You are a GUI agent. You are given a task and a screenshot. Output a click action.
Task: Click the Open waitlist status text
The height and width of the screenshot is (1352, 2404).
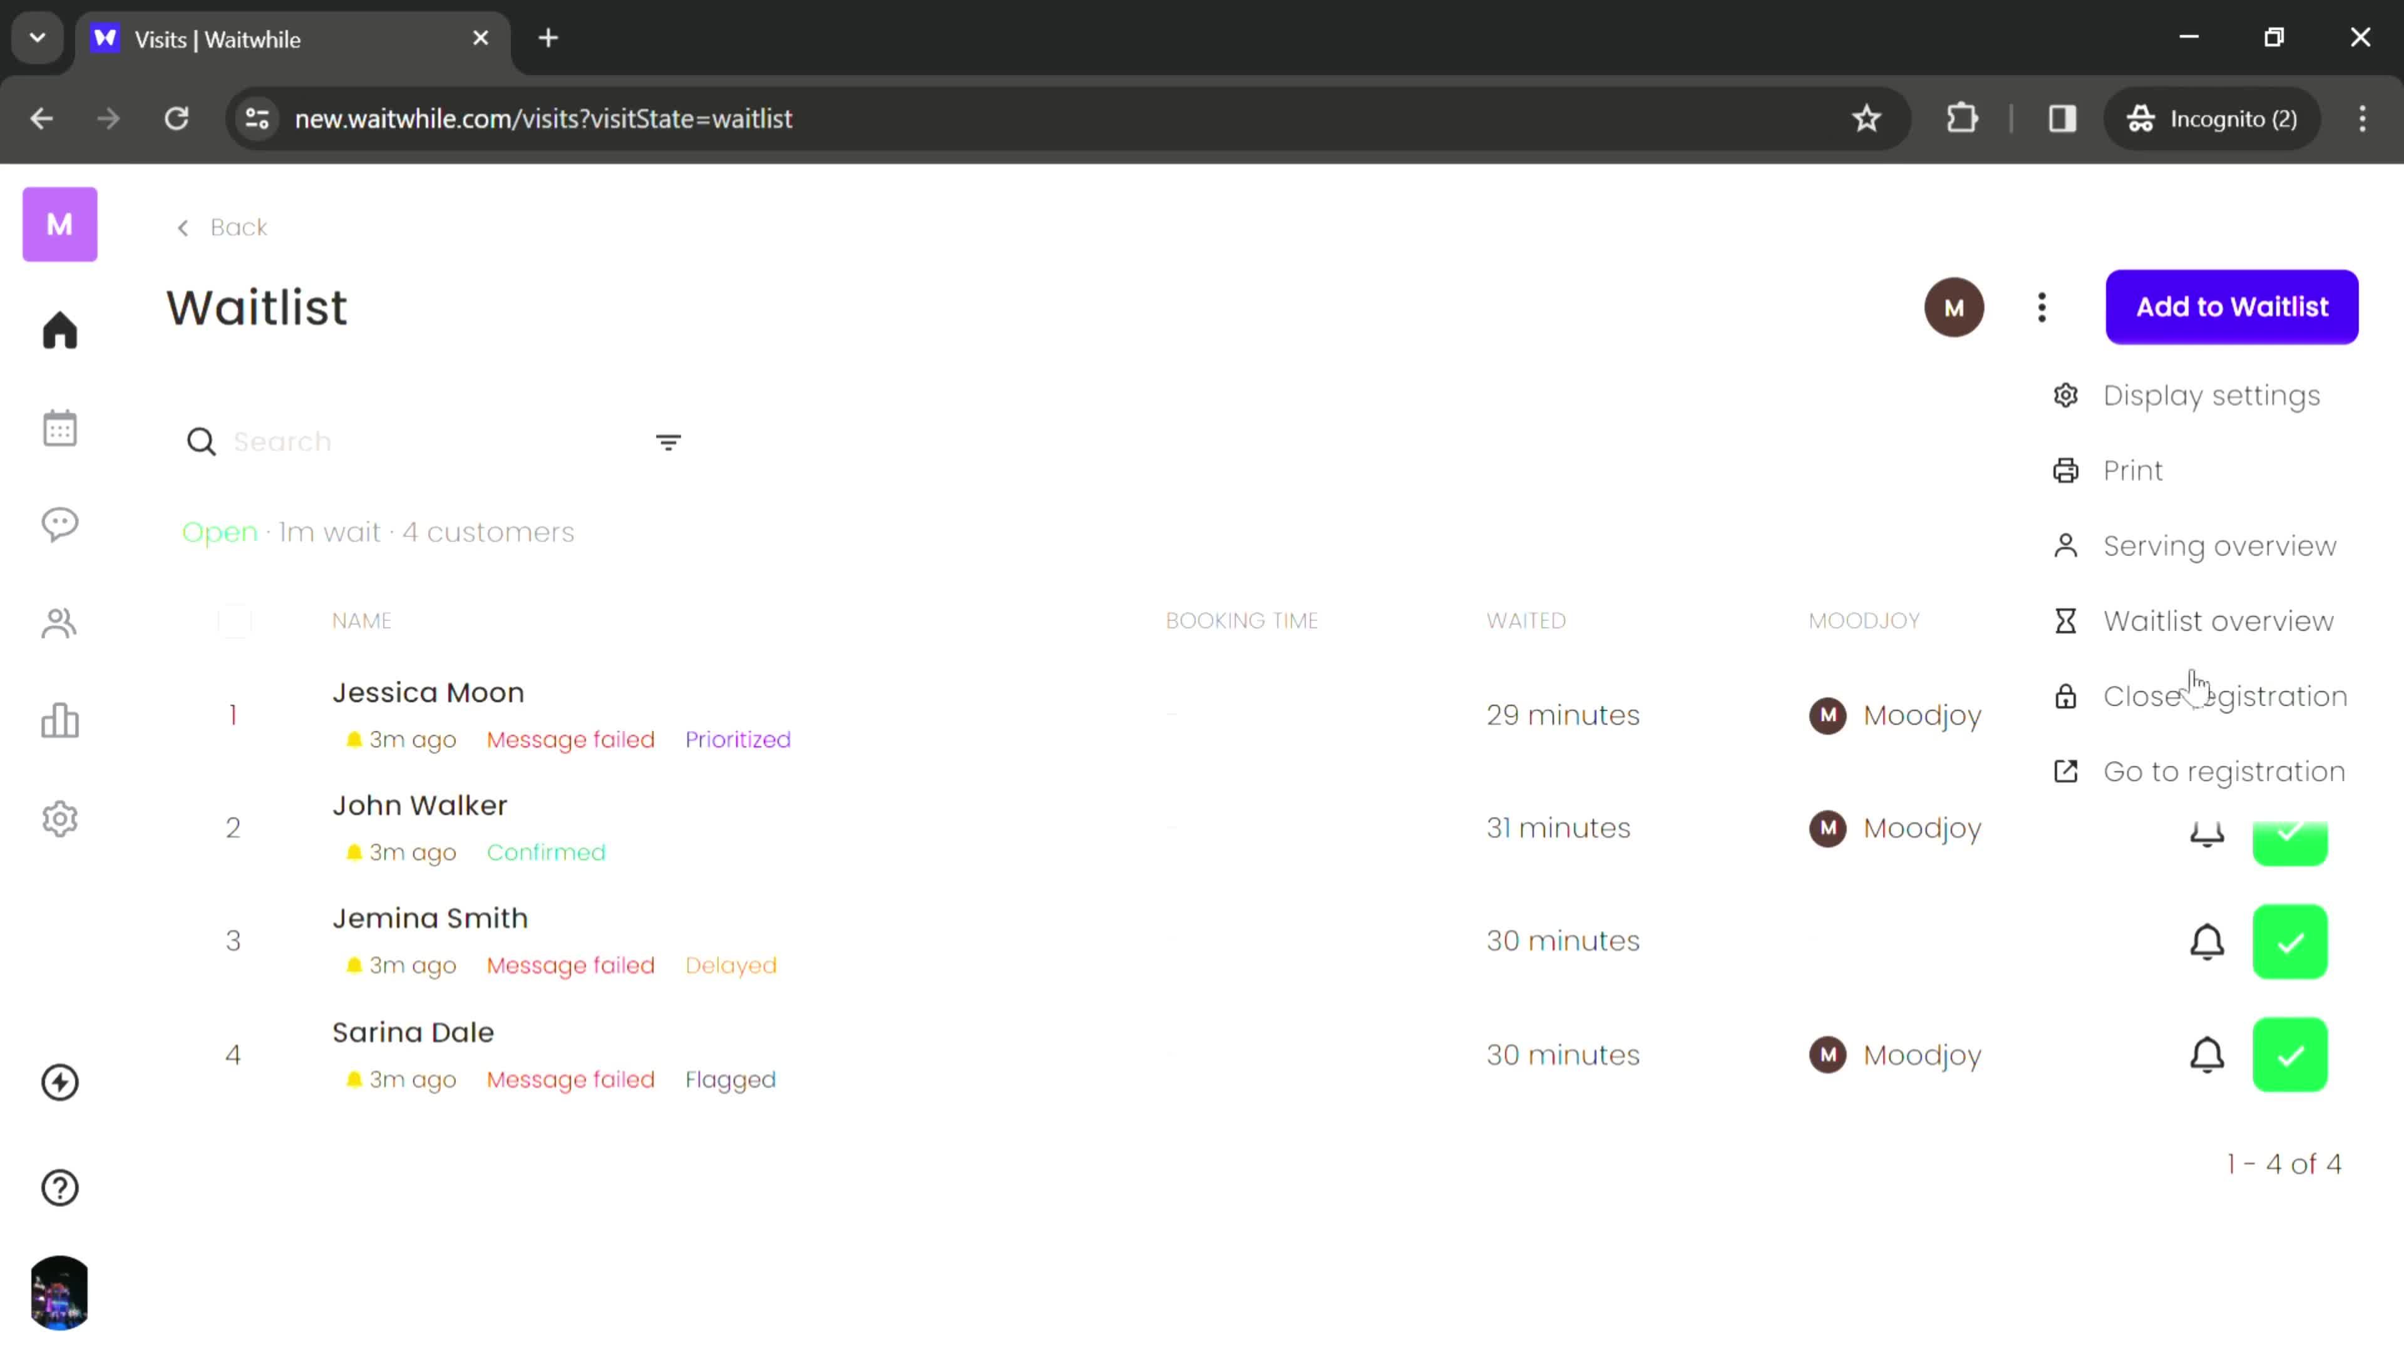coord(219,533)
